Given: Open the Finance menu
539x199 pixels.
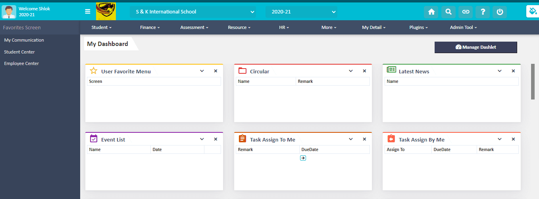Looking at the screenshot, I should [x=150, y=27].
